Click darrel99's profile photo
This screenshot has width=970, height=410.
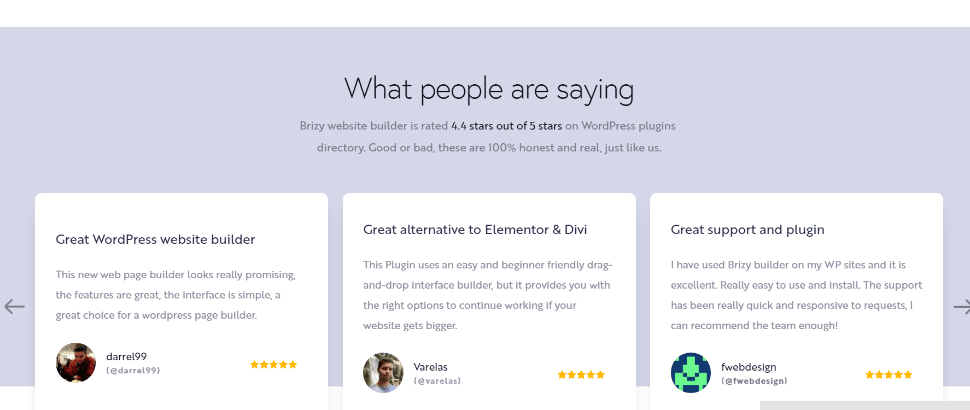pos(75,362)
